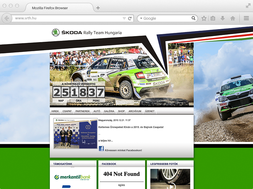Open the bookmarks list icon
Screen dimensions: 253x189
click(x=213, y=19)
